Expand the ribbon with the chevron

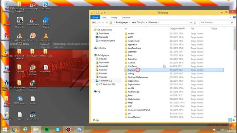pyautogui.click(x=230, y=17)
